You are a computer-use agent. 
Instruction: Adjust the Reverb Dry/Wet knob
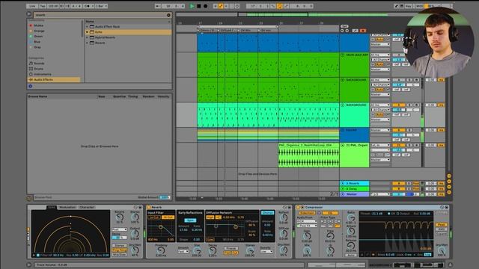coord(284,250)
